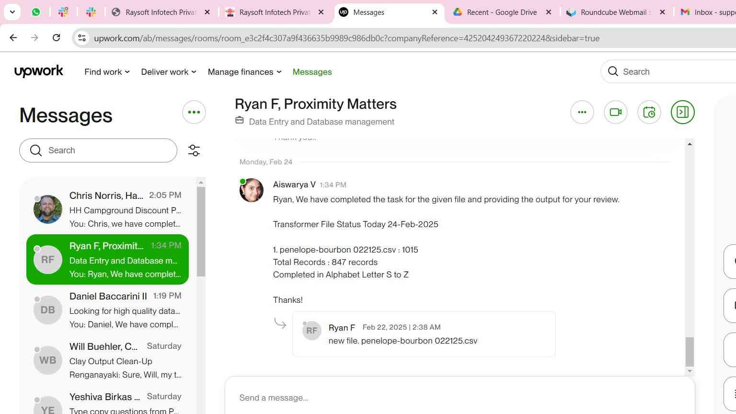Open Daniel Baccarini II conversation
The height and width of the screenshot is (414, 736).
[107, 310]
